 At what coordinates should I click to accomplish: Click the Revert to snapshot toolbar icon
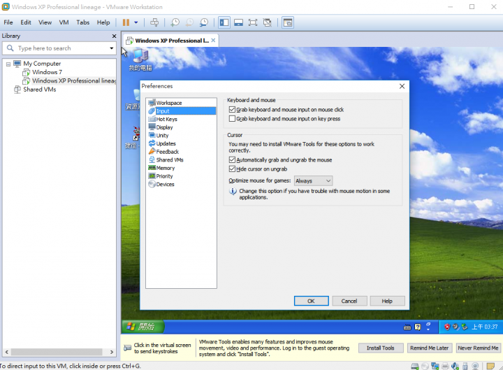pyautogui.click(x=189, y=22)
